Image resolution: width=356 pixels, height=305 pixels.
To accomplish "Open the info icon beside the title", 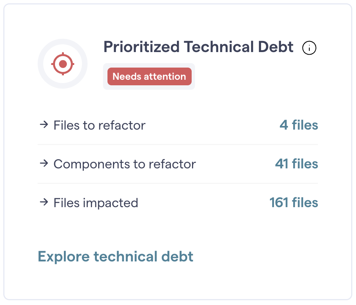I will pos(309,48).
